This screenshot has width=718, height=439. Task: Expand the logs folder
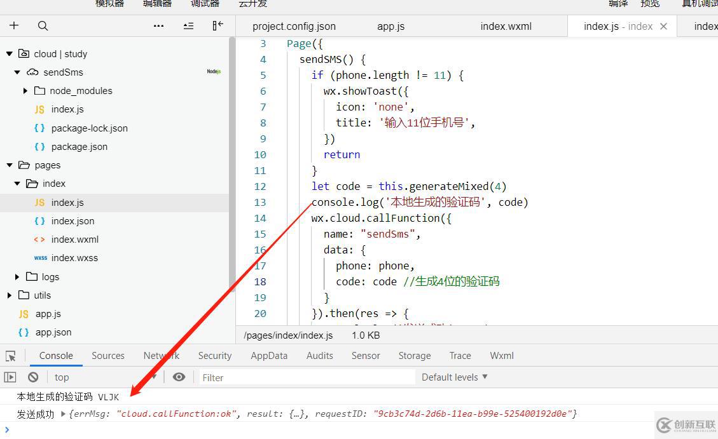point(17,276)
